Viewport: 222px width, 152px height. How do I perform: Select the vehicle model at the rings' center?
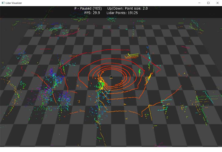click(111, 77)
